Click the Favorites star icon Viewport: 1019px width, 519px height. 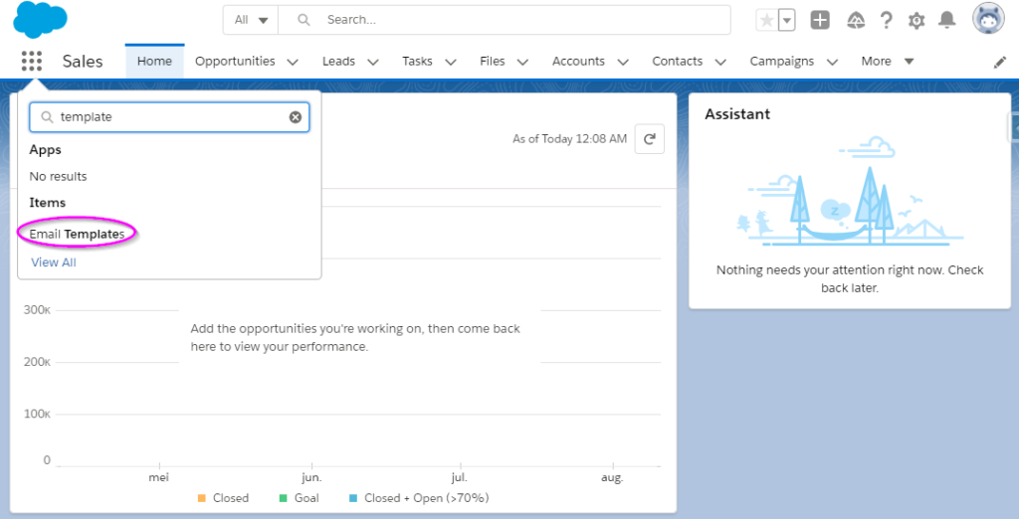[x=765, y=20]
